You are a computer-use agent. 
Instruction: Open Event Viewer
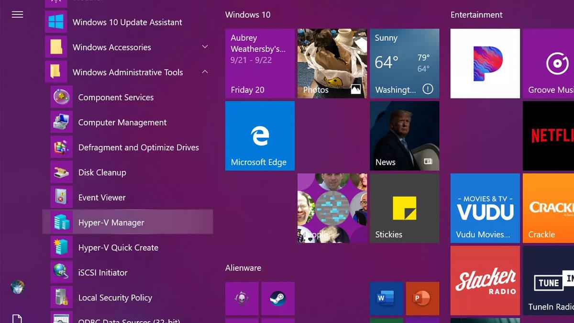[x=101, y=197]
